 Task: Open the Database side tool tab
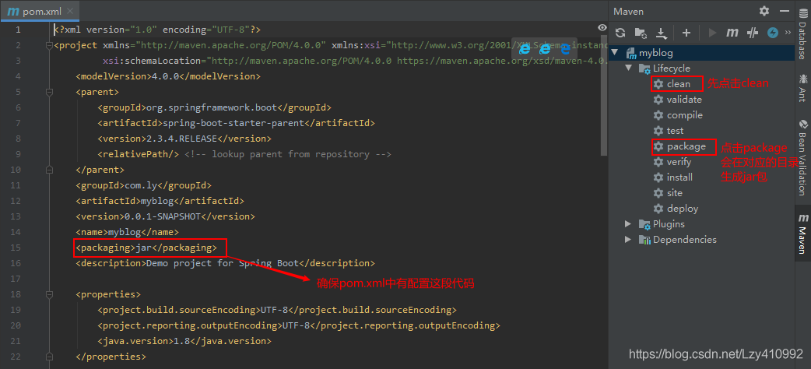coord(802,34)
